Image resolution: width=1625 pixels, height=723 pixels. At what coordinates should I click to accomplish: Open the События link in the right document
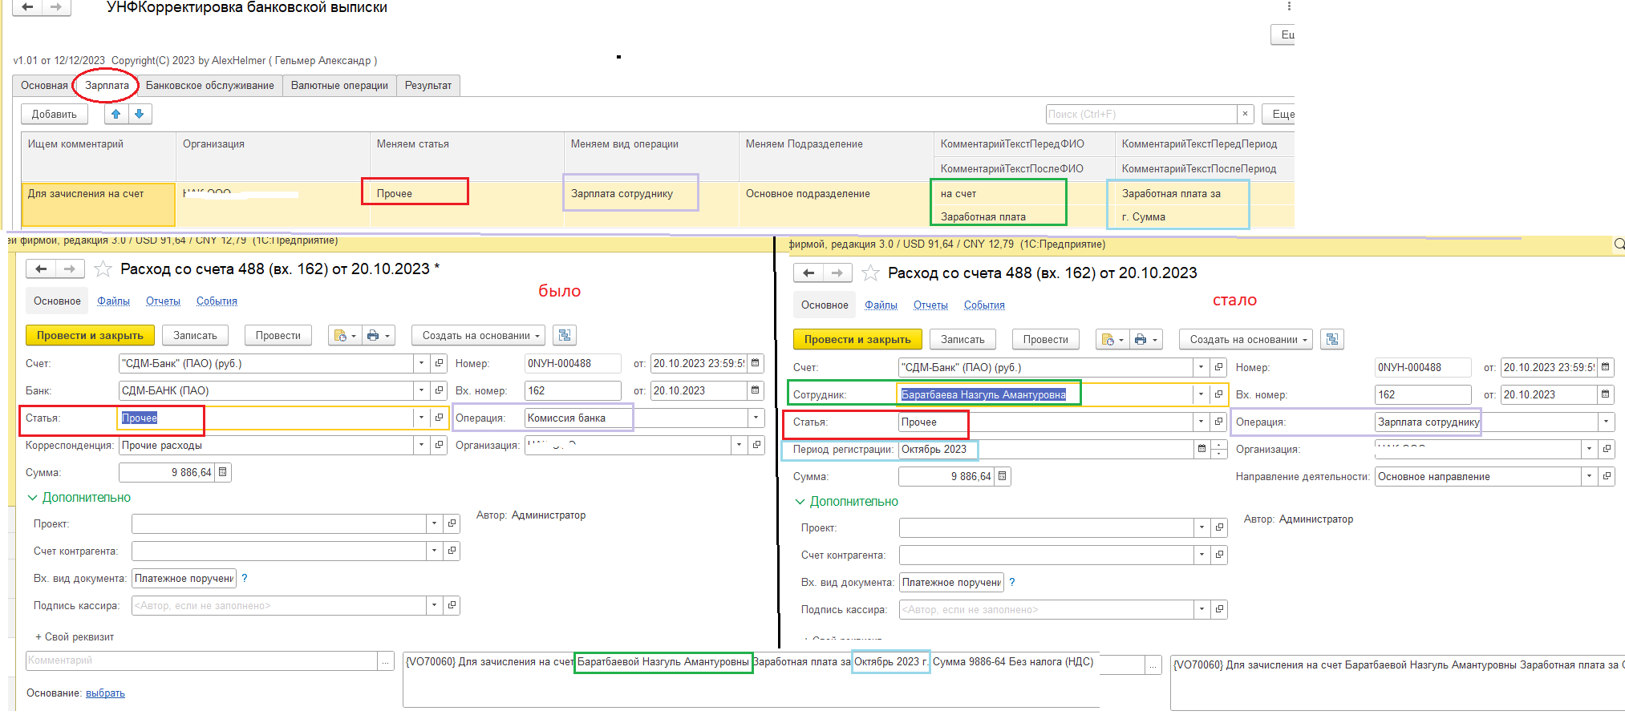coord(984,305)
